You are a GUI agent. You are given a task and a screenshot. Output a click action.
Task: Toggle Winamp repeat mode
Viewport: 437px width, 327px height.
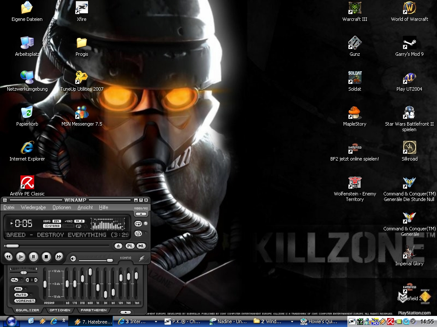click(138, 224)
